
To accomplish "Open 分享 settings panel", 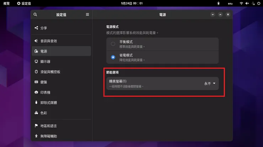I will (x=61, y=28).
